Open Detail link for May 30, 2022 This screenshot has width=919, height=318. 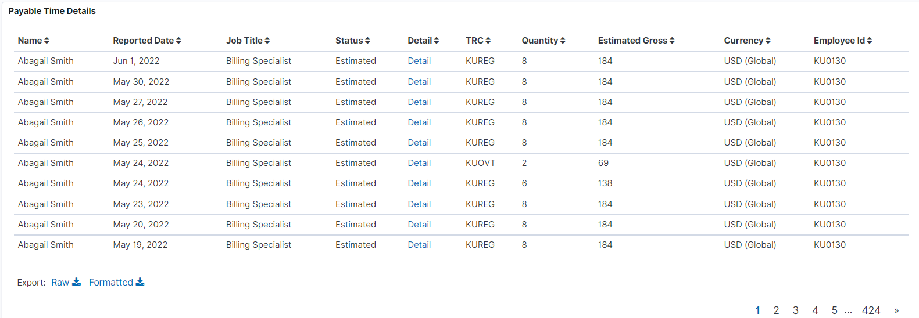point(419,82)
